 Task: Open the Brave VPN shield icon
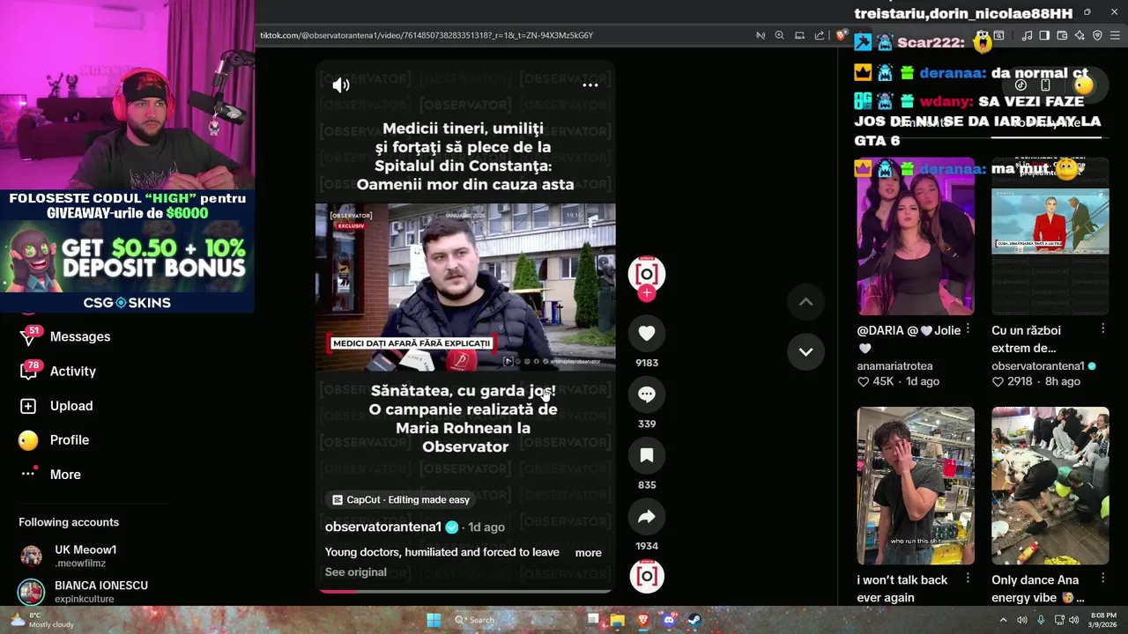(1097, 35)
